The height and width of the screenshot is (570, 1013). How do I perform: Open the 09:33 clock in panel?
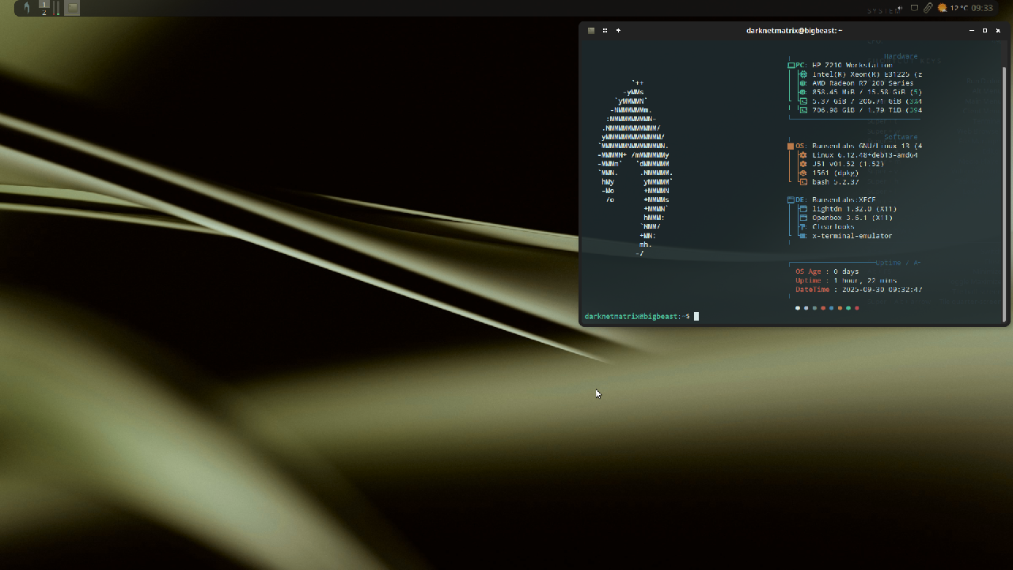point(982,8)
